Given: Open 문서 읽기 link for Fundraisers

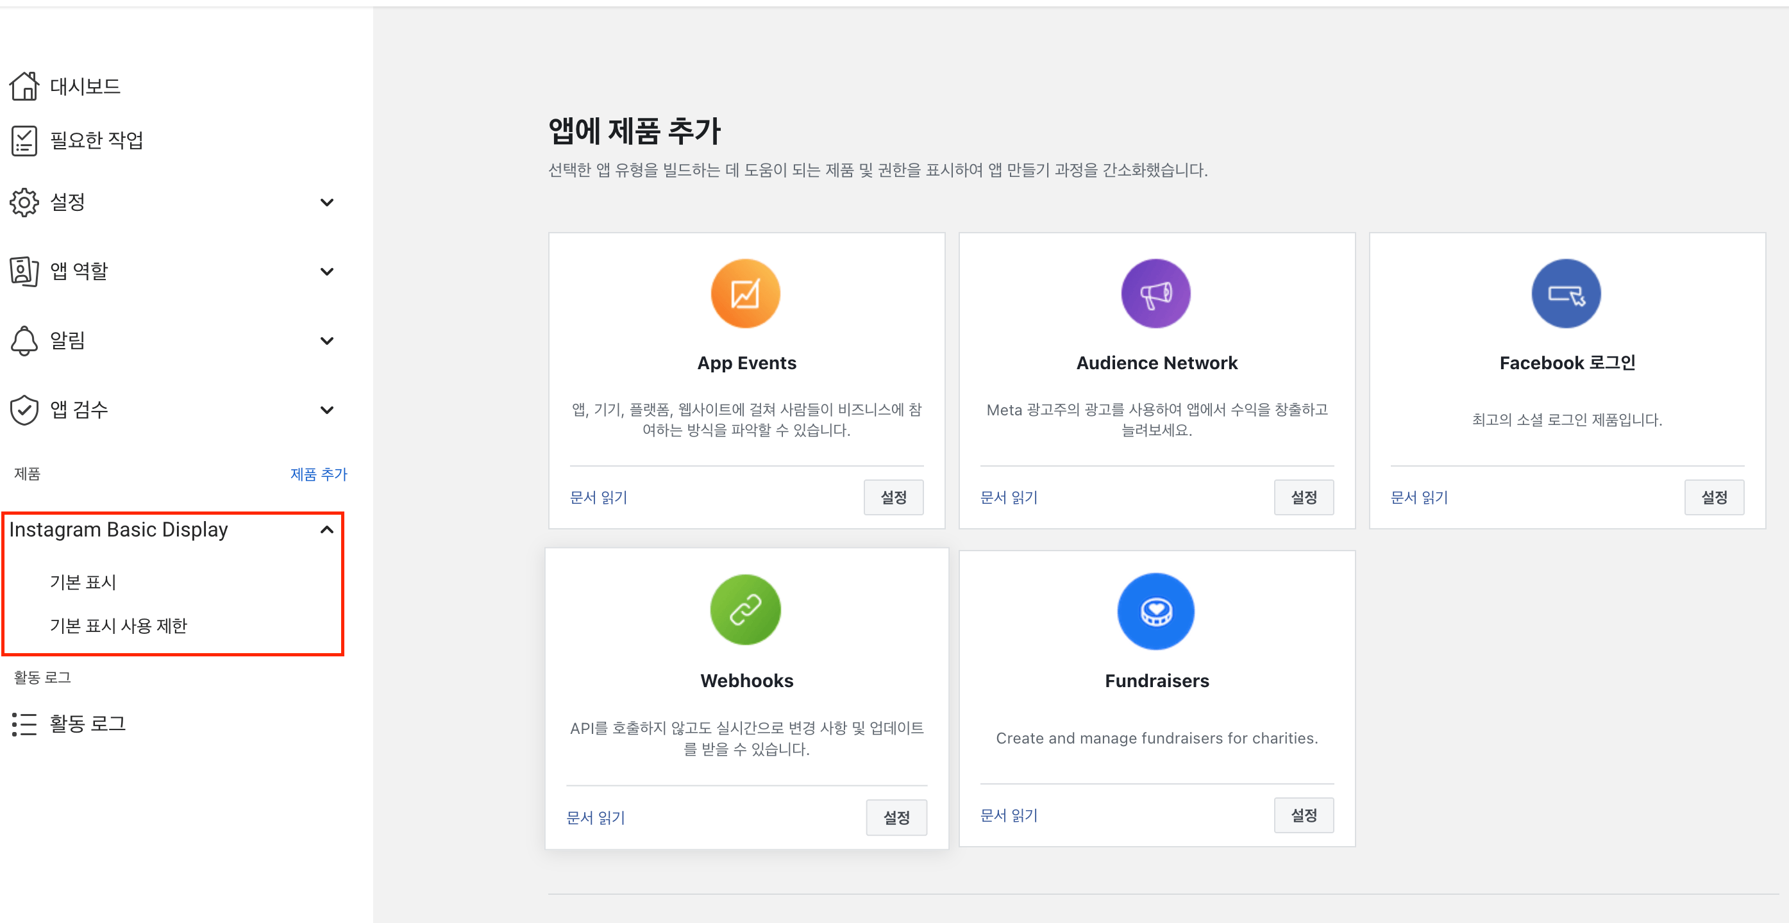Looking at the screenshot, I should [1009, 815].
